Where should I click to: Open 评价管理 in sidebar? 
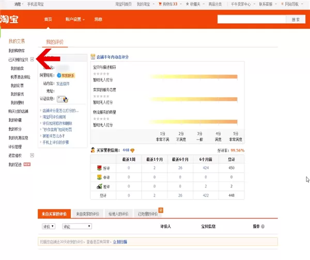click(x=15, y=146)
